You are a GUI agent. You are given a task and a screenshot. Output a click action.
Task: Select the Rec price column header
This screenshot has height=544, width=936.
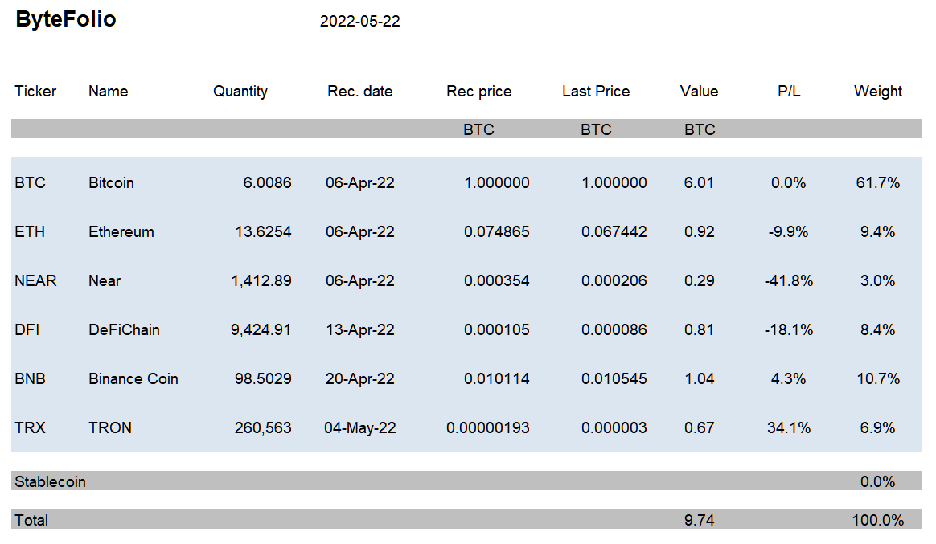pyautogui.click(x=478, y=92)
